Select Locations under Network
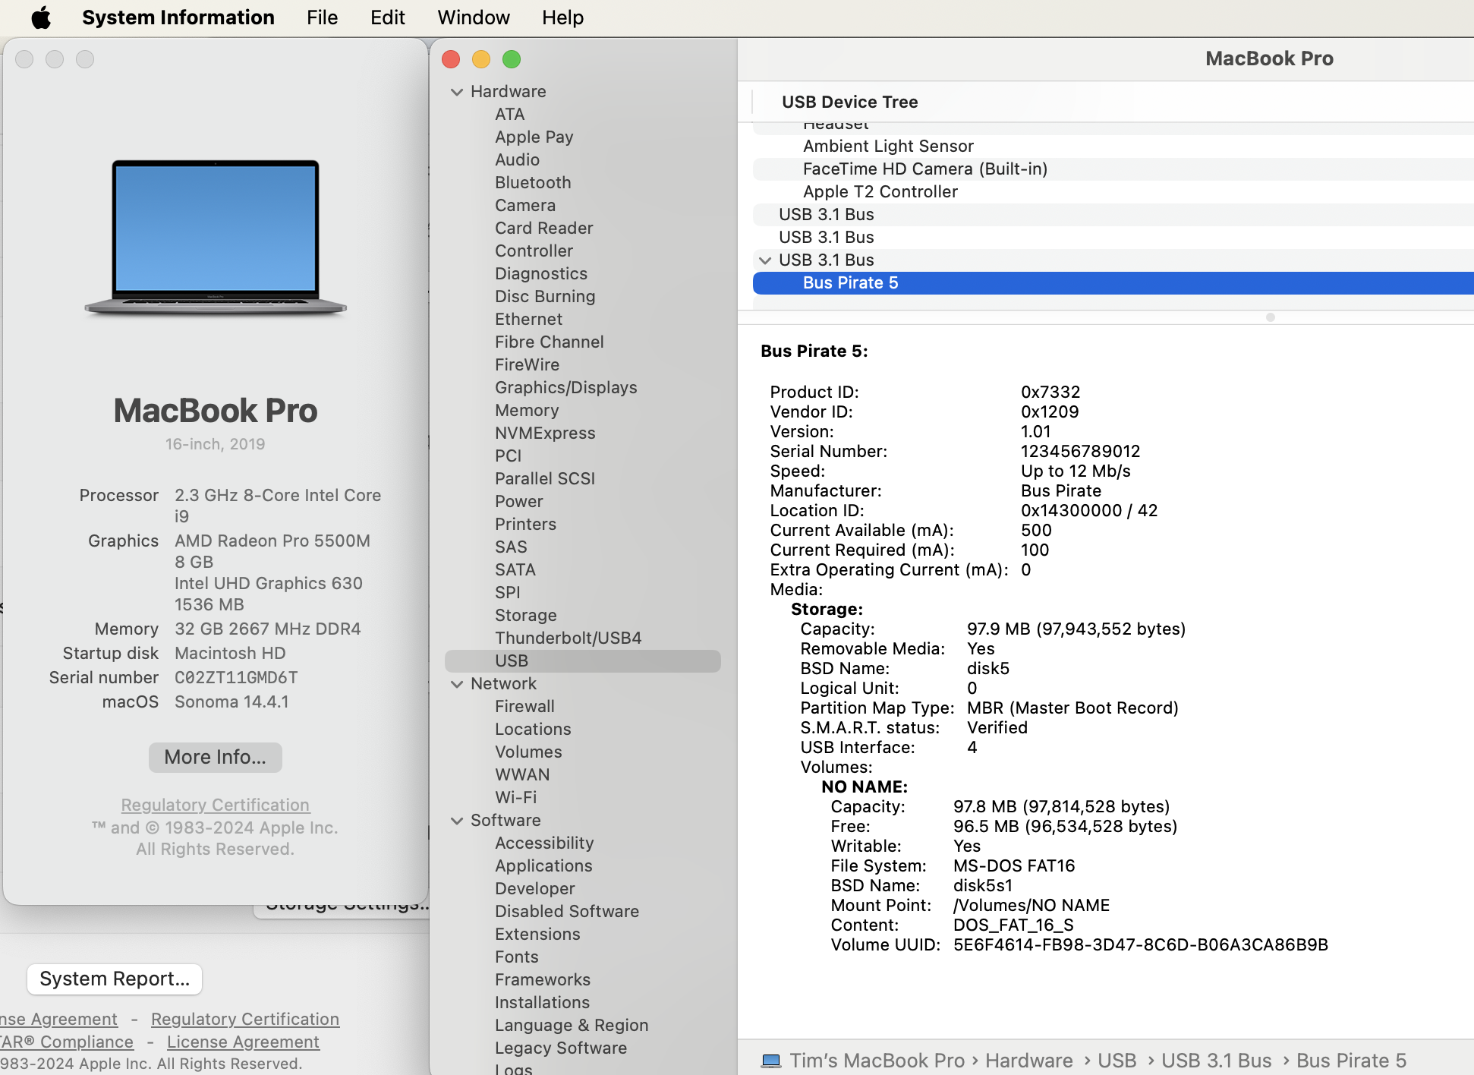The width and height of the screenshot is (1474, 1075). [533, 729]
